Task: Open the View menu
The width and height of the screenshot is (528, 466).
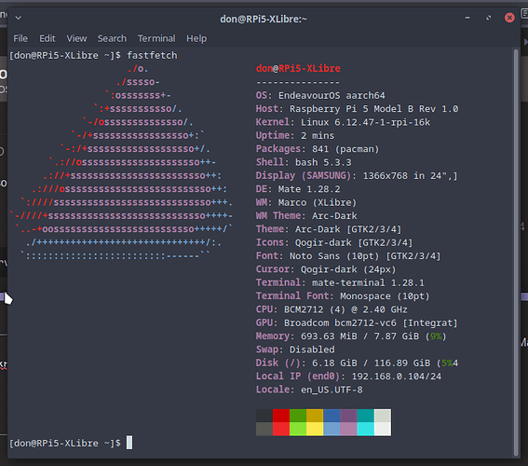Action: (x=76, y=39)
